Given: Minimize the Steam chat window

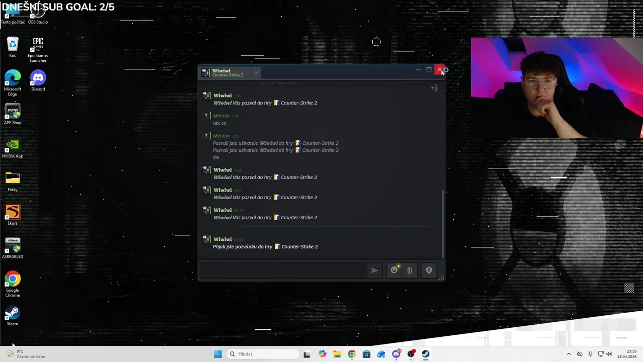Looking at the screenshot, I should [418, 70].
